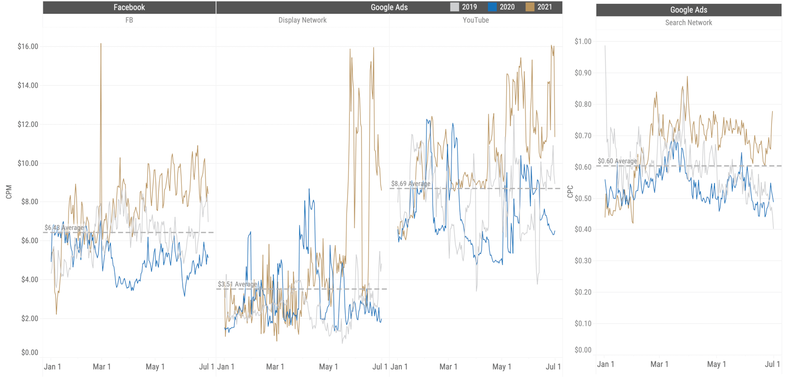Image resolution: width=785 pixels, height=377 pixels.
Task: Click Jan 1 on the FB chart axis
Action: [53, 367]
